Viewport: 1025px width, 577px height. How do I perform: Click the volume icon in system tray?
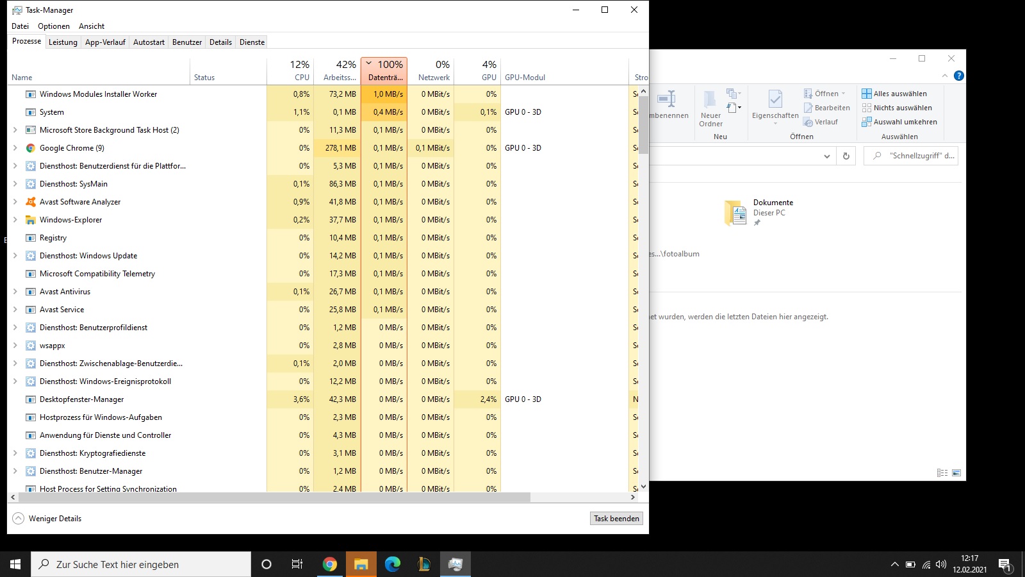[941, 564]
